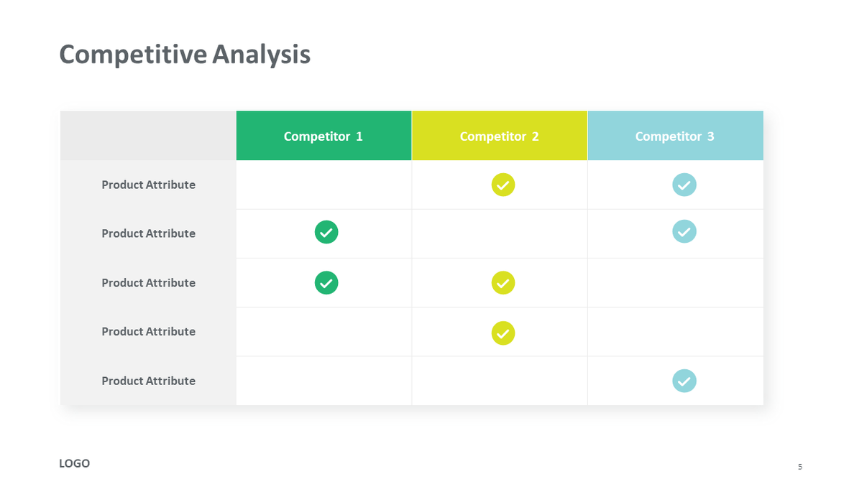Click the third Product Attribute row label
867x487 pixels.
pyautogui.click(x=148, y=283)
